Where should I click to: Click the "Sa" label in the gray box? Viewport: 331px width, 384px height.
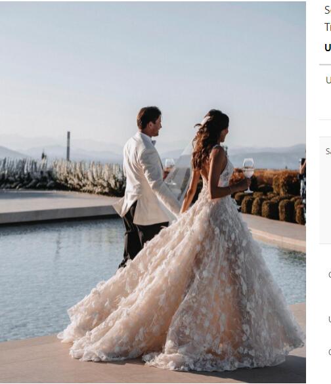[x=328, y=152]
